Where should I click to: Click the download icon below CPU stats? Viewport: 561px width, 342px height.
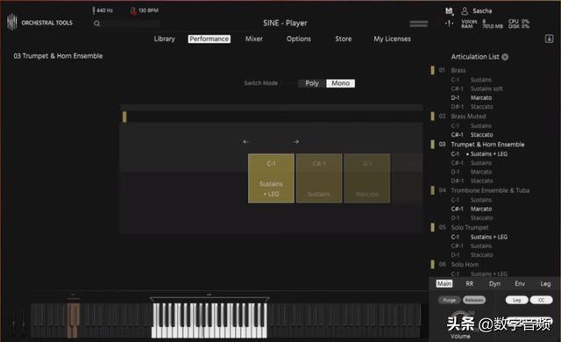550,39
